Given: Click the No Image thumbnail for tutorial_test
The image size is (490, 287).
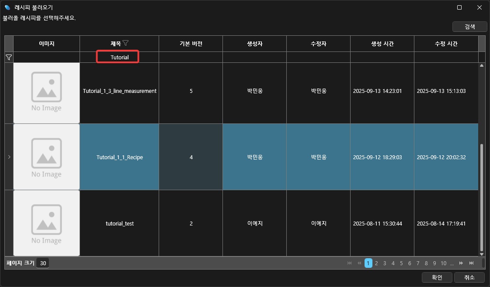Looking at the screenshot, I should [x=46, y=223].
